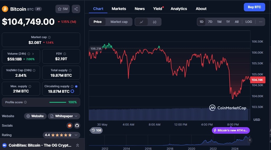Click the lightning icon on ATH banner
Viewport: 271px width, 150px height.
coord(215,130)
